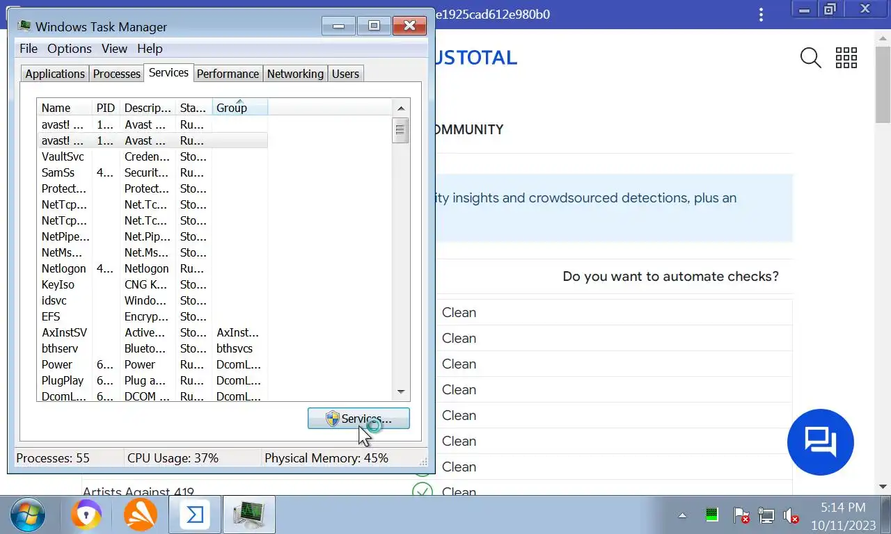Select the VaultSvc service row
891x534 pixels.
152,156
